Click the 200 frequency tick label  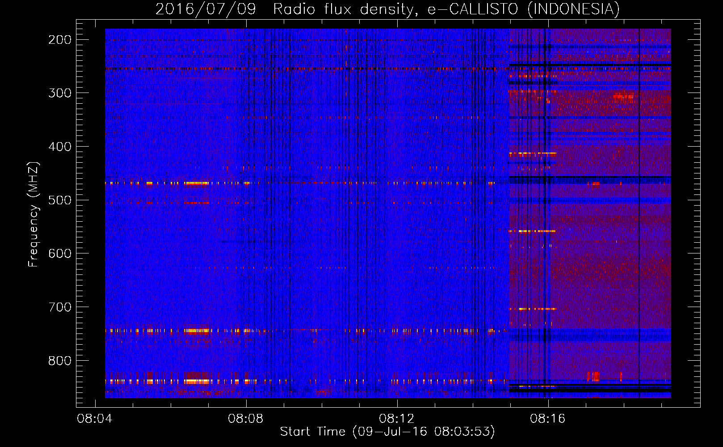pos(60,40)
